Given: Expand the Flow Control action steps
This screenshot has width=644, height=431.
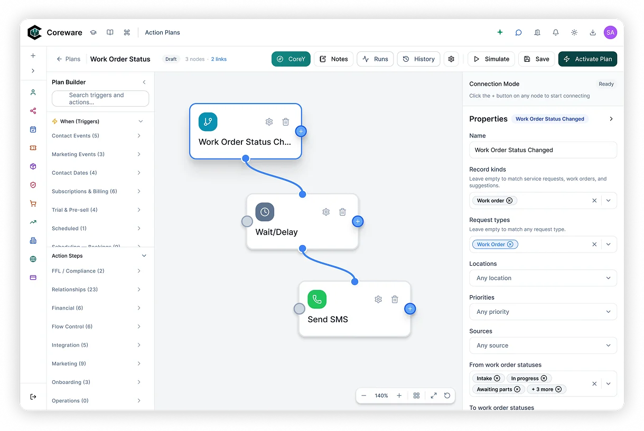Looking at the screenshot, I should [x=98, y=326].
